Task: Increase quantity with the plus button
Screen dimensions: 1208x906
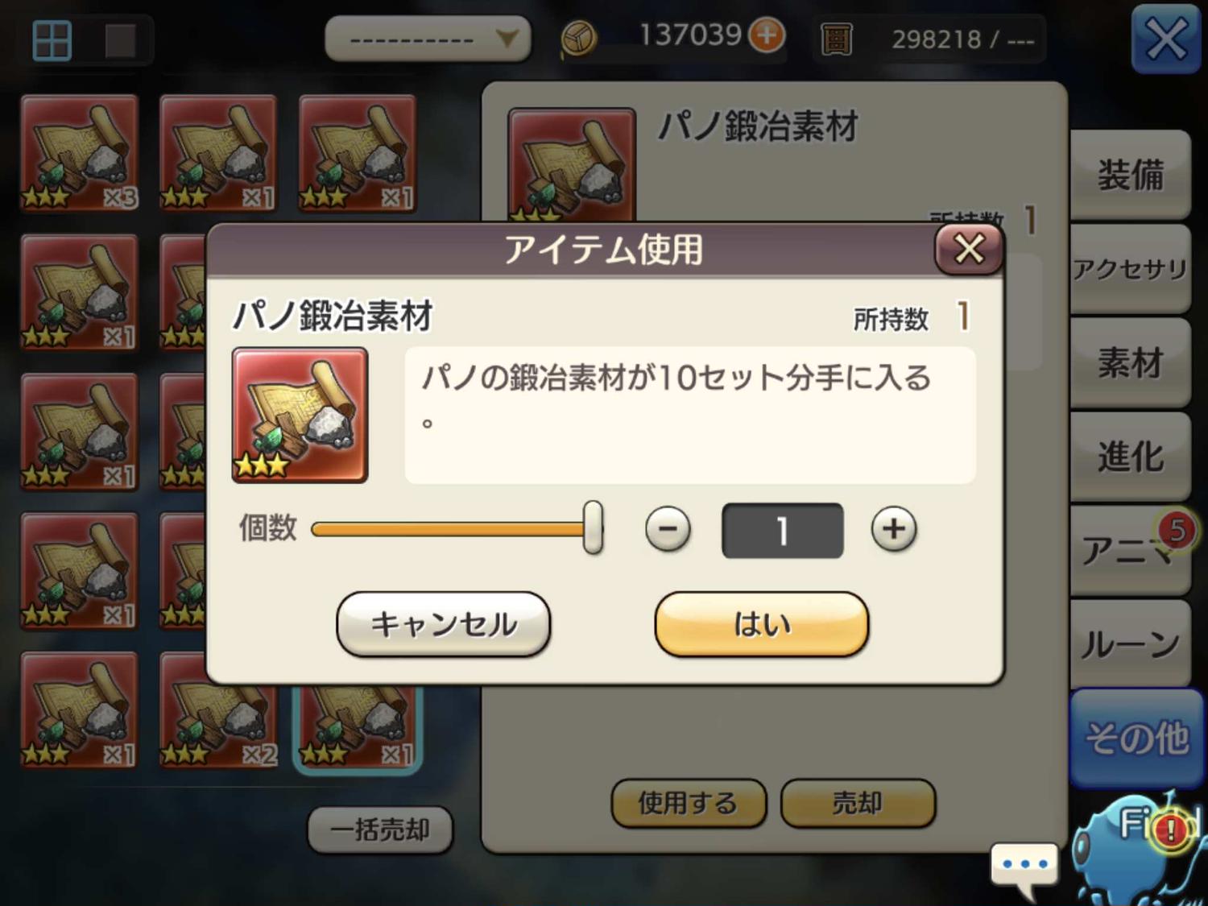Action: pyautogui.click(x=894, y=529)
